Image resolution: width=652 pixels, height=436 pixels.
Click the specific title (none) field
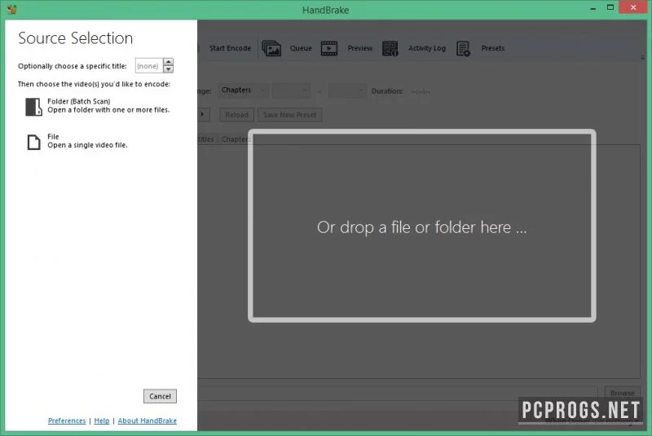[149, 66]
